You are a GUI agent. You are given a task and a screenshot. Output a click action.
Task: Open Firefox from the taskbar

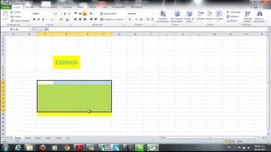pyautogui.click(x=42, y=148)
